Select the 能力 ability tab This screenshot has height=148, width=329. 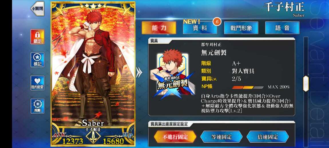click(x=159, y=28)
